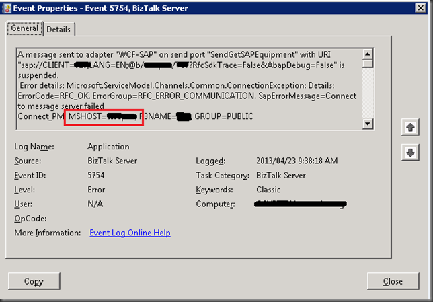Show next event with down arrow button

pyautogui.click(x=410, y=152)
